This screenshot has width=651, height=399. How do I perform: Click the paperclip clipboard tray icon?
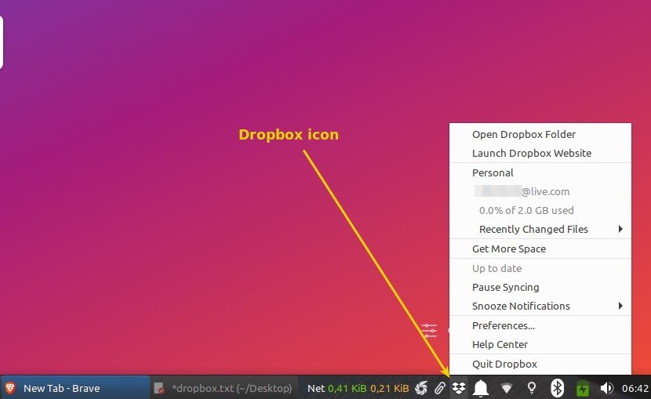pos(440,388)
